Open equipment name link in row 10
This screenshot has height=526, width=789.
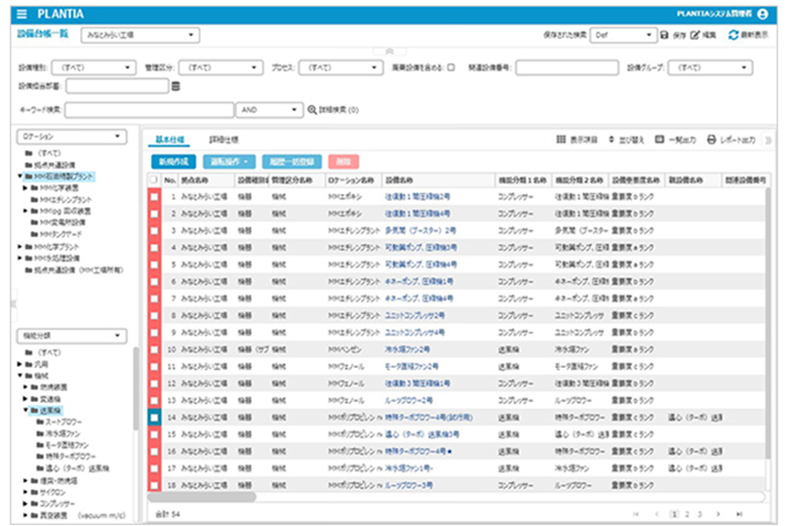[x=407, y=349]
